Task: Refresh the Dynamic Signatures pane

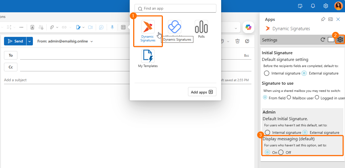Action: (x=323, y=40)
